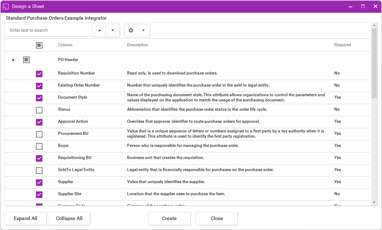The height and width of the screenshot is (230, 382).
Task: Toggle the select-all checkbox in the column header
Action: coord(39,45)
